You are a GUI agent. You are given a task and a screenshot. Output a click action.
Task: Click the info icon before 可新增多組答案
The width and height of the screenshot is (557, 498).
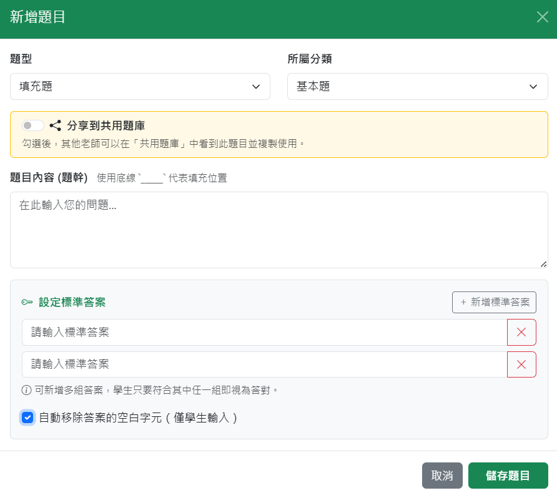(x=27, y=391)
